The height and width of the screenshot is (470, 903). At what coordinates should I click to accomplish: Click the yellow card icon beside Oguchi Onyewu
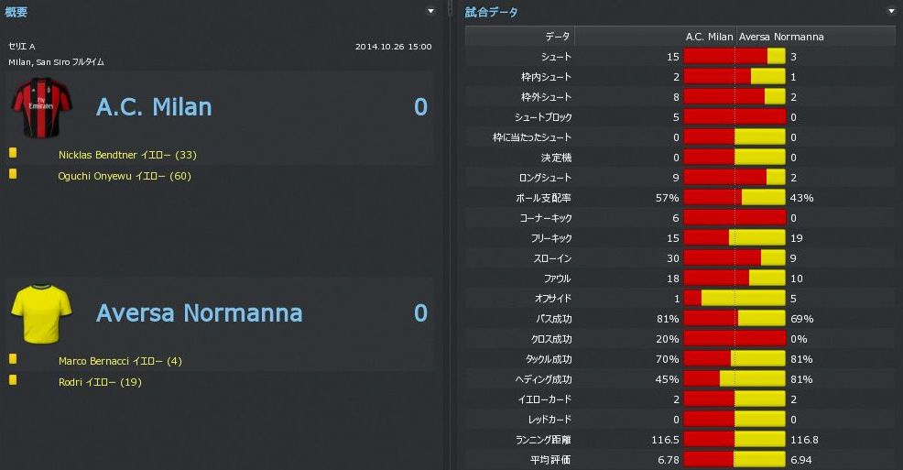(13, 173)
